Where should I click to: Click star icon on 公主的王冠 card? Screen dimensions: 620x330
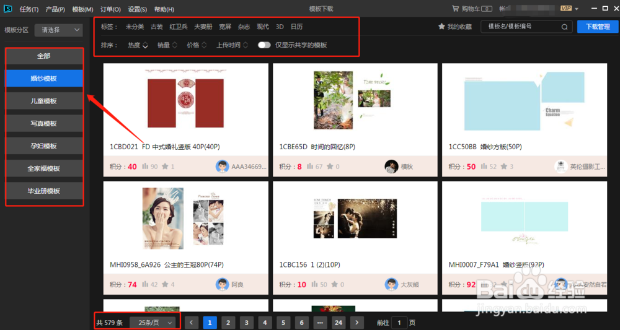click(165, 284)
